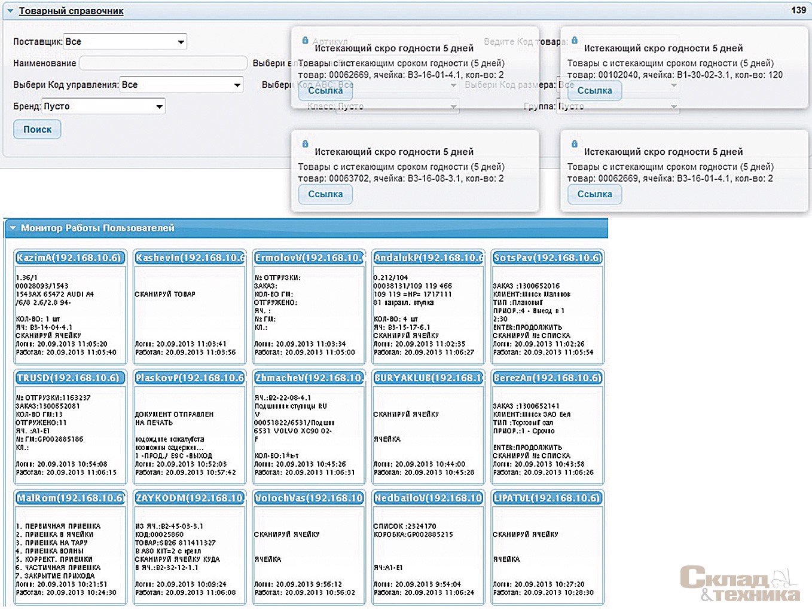The image size is (812, 609).
Task: Click 'КОЛ-ВО: 4 шт' in AndalukP card
Action: click(x=396, y=319)
